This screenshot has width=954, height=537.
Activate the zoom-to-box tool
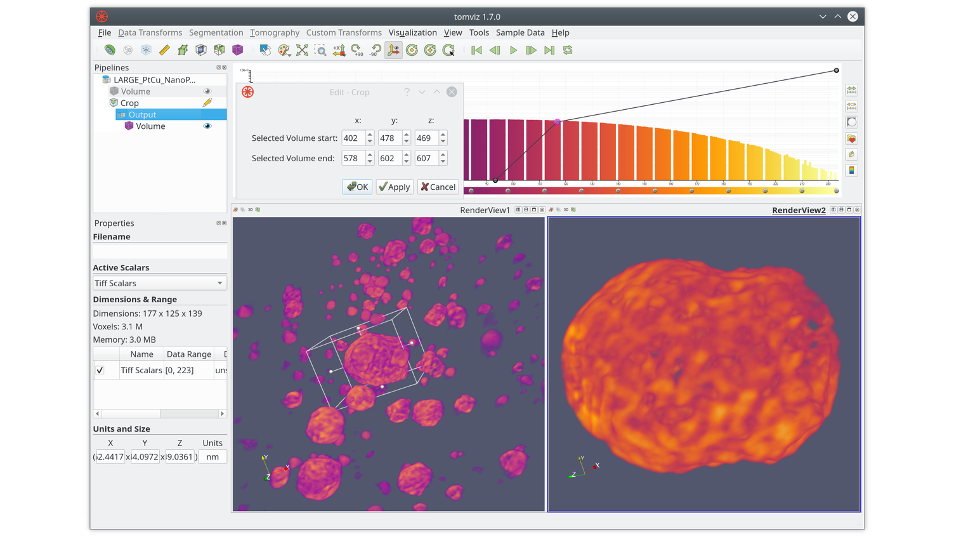tap(320, 50)
